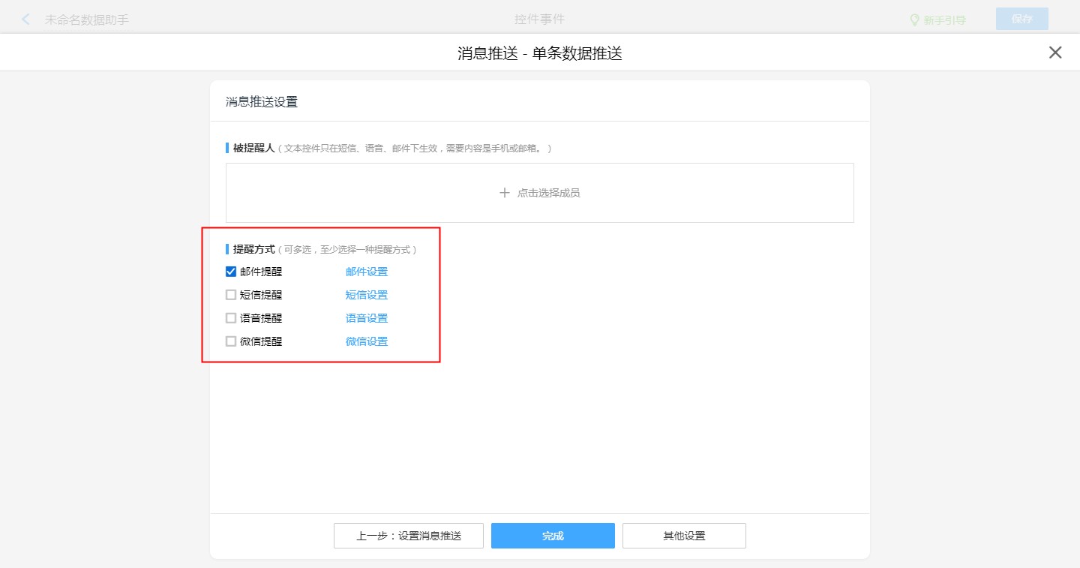Open the 邮件设置 link
1080x568 pixels.
point(366,272)
